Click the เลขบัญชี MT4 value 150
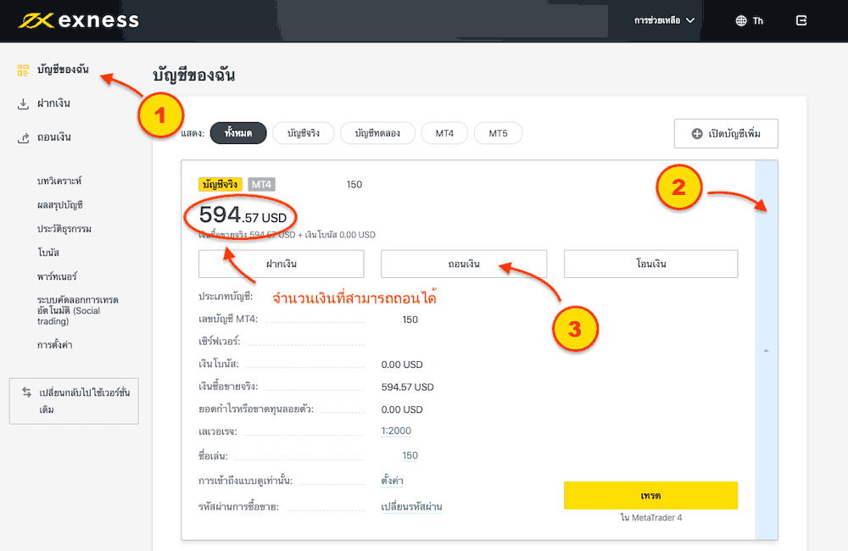The height and width of the screenshot is (551, 848). (410, 320)
